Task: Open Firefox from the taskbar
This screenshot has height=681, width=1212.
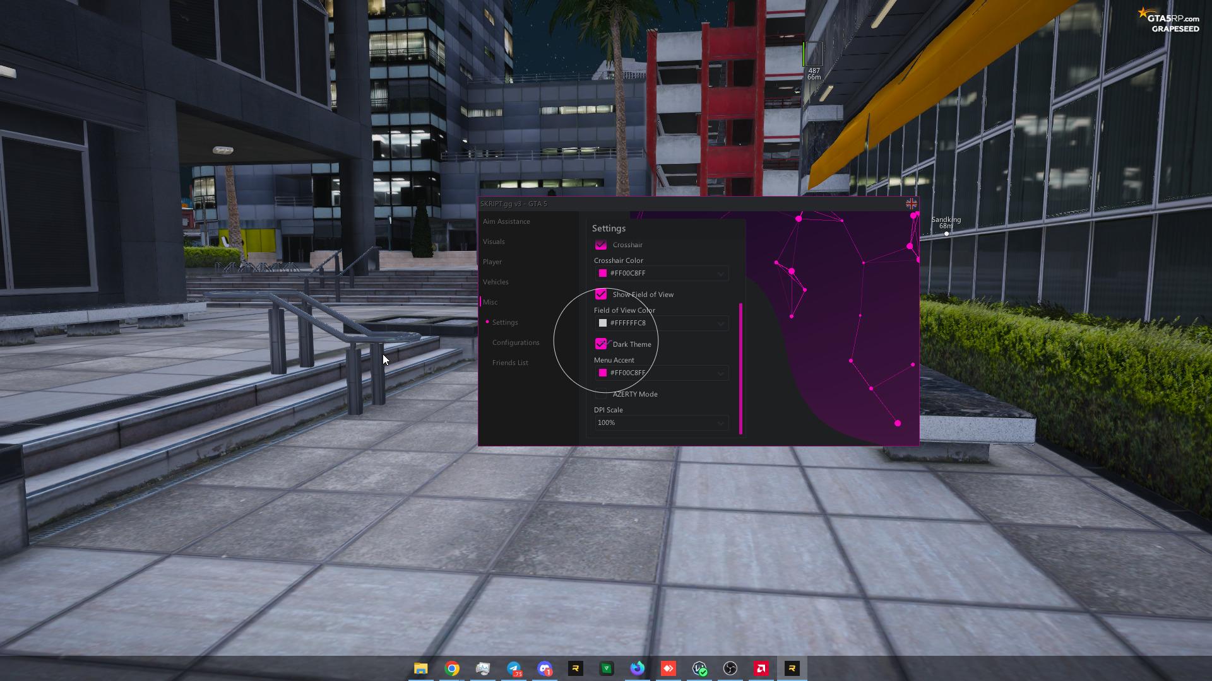Action: (x=638, y=668)
